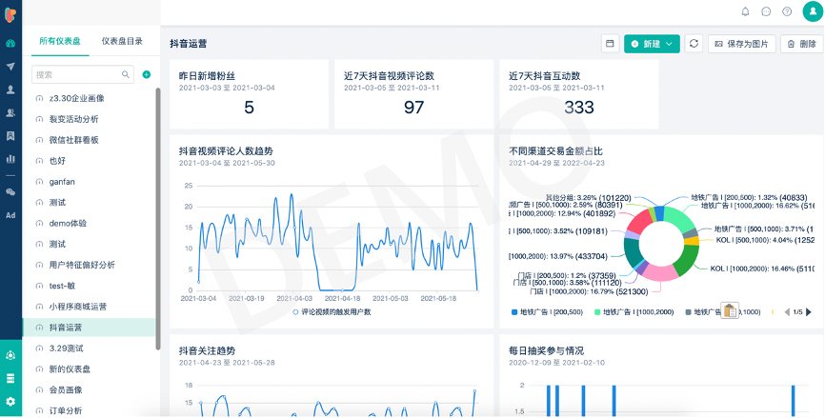Screen dimensions: 825x418
Task: Click the 抖音视频评论人数趋势 chart title
Action: (226, 150)
